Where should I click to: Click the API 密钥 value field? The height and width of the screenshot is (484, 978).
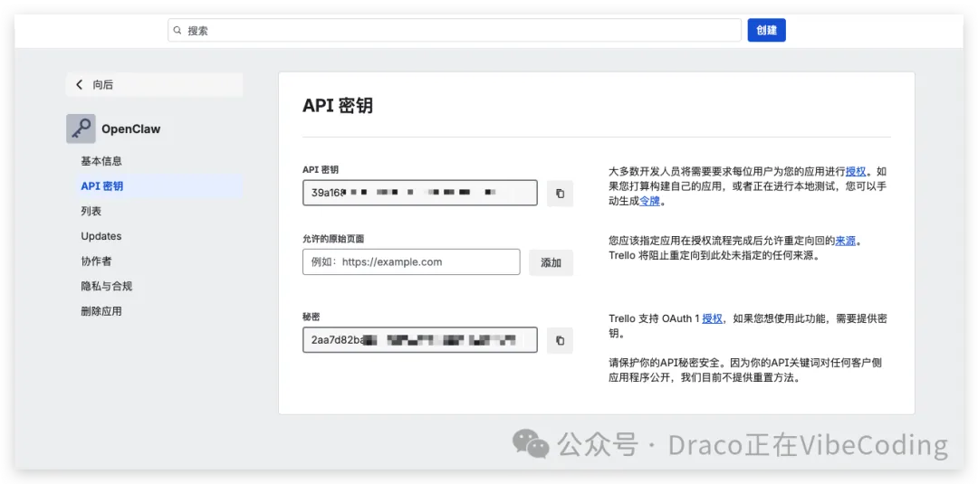pos(419,193)
